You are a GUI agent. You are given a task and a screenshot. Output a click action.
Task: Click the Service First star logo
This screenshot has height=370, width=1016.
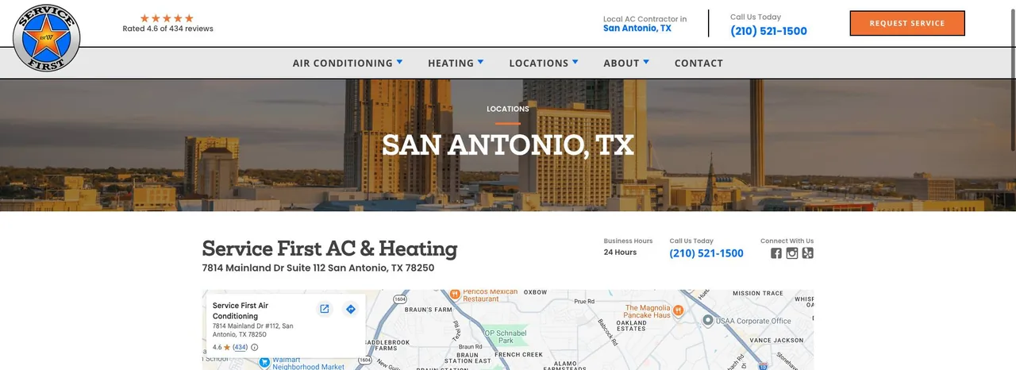[x=47, y=37]
